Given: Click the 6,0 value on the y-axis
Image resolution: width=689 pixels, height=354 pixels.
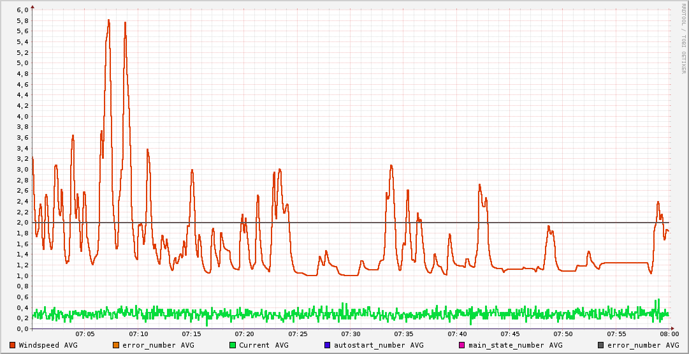Looking at the screenshot, I should 22,10.
